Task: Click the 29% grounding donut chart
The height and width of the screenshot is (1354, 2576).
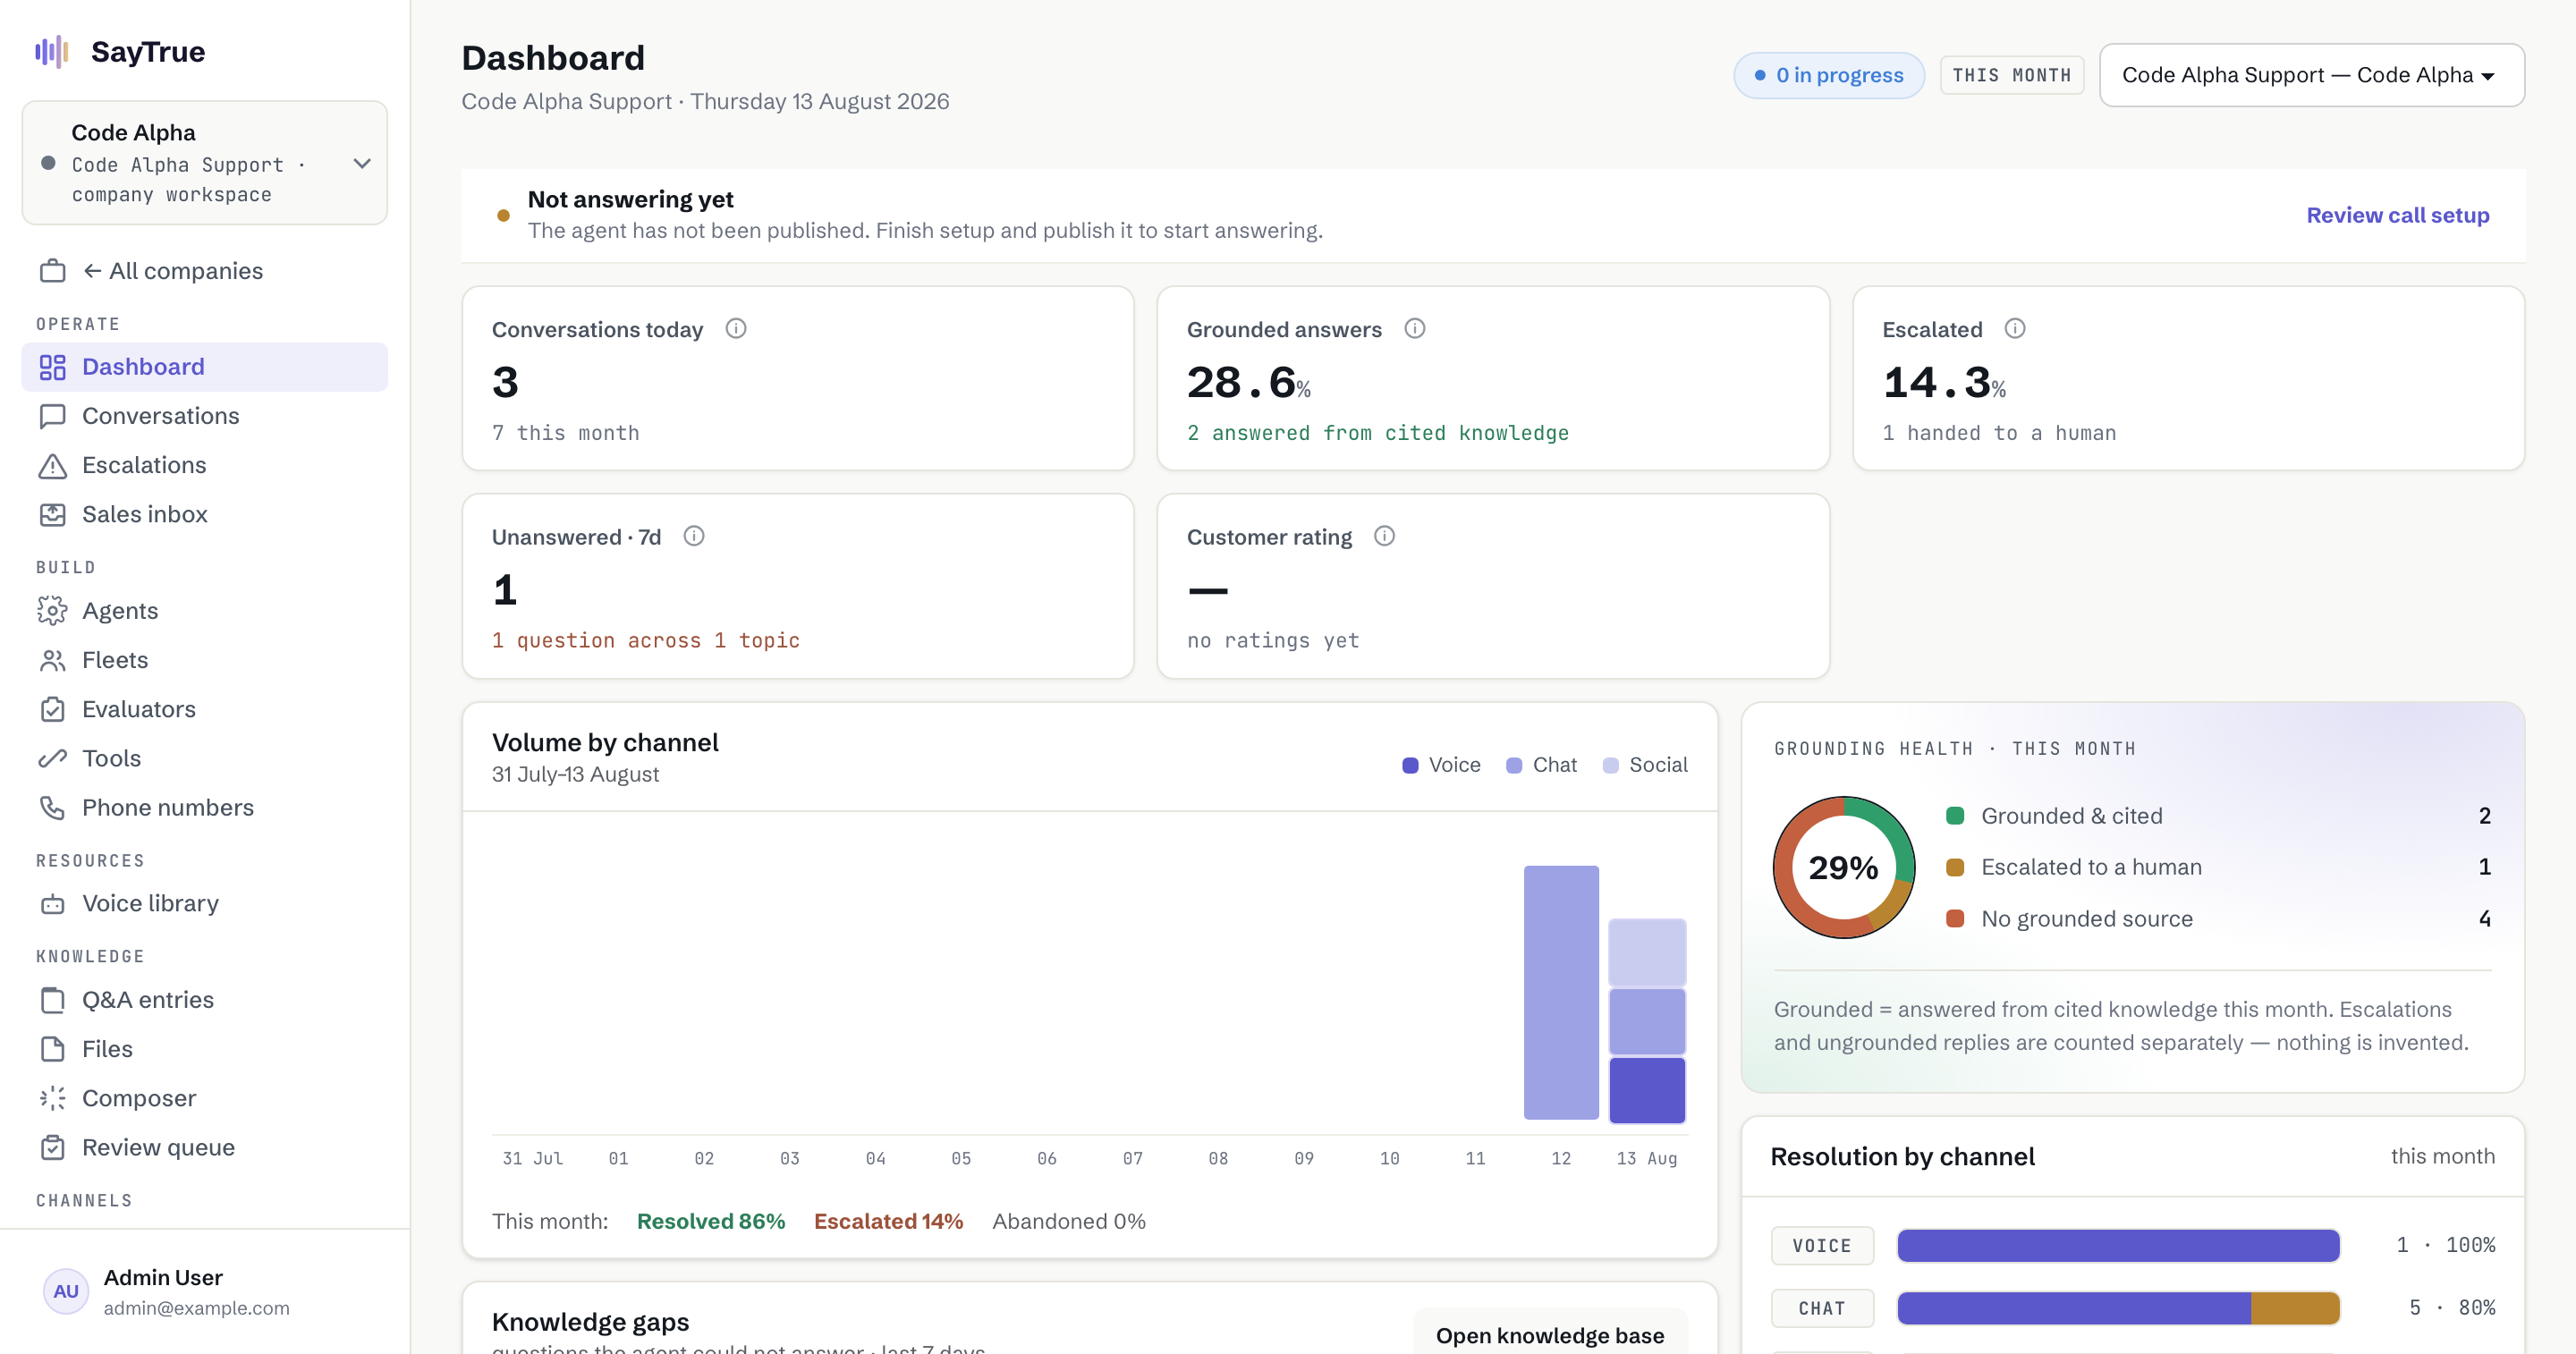Action: (x=1843, y=867)
